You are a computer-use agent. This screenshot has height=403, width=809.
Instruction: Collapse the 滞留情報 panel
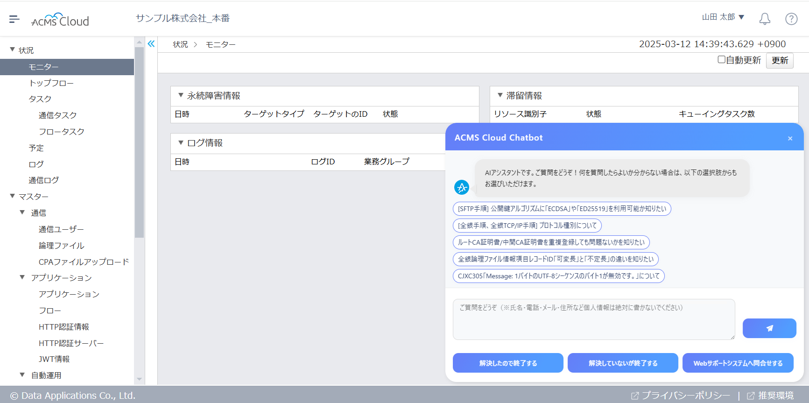click(x=500, y=95)
